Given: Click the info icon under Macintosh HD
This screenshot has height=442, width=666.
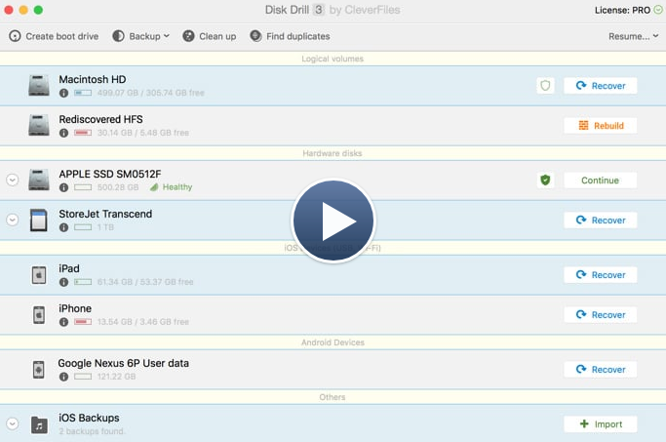Looking at the screenshot, I should click(64, 93).
